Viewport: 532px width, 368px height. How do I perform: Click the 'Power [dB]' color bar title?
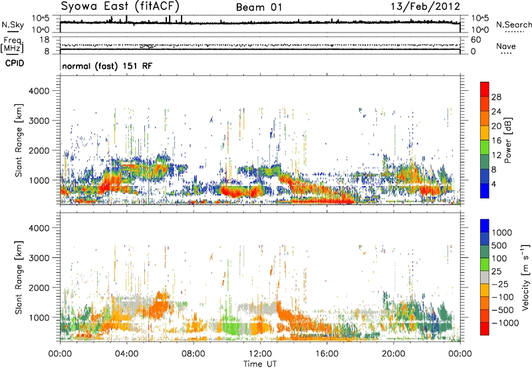tap(507, 140)
